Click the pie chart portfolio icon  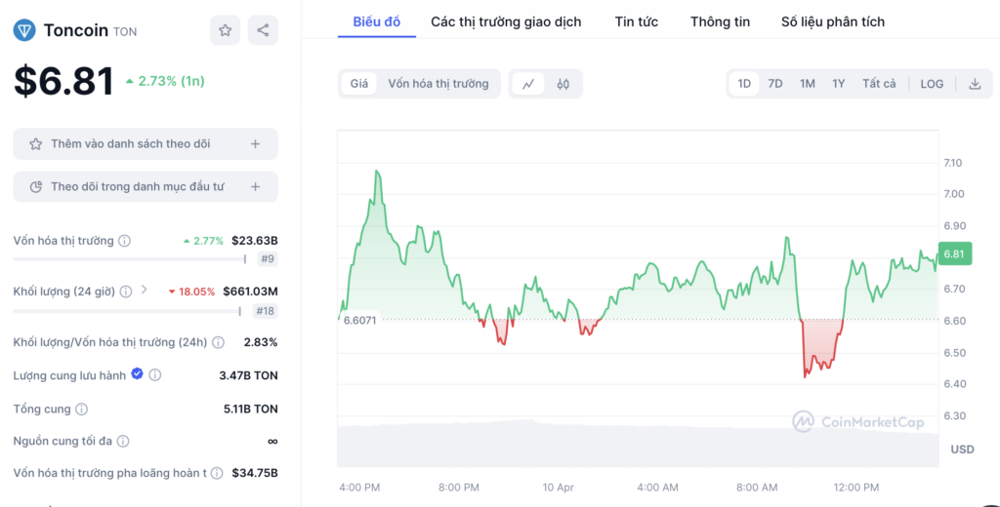point(36,187)
